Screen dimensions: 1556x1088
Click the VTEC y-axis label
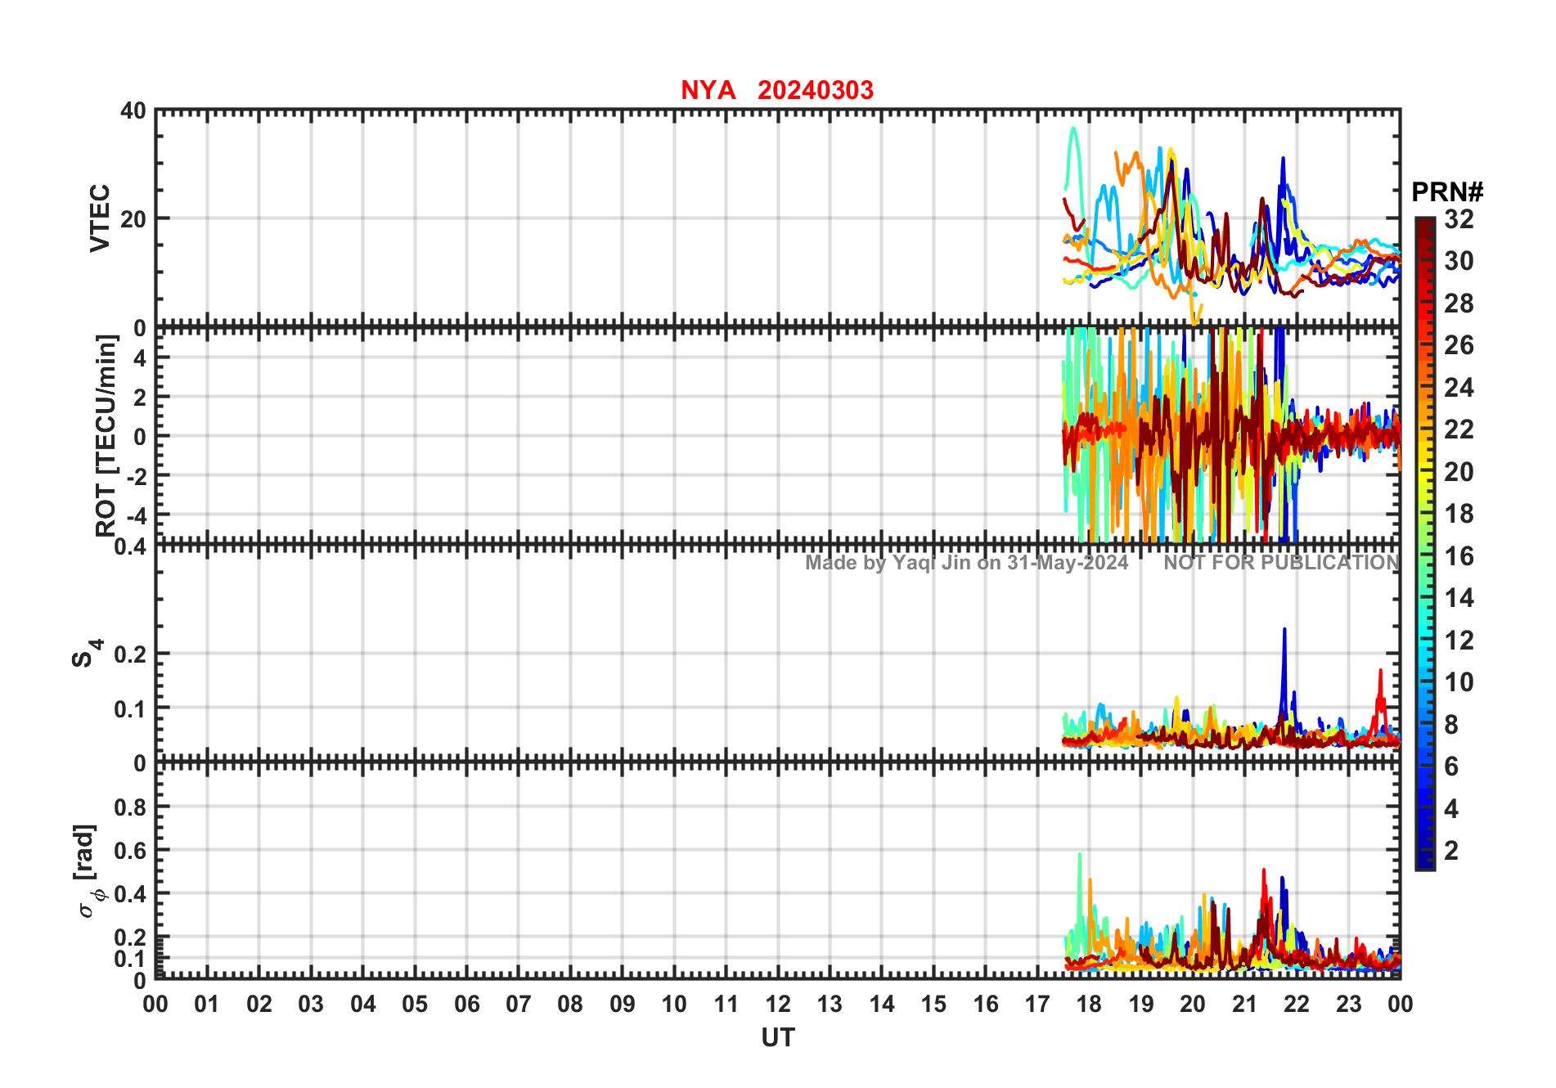tap(100, 218)
